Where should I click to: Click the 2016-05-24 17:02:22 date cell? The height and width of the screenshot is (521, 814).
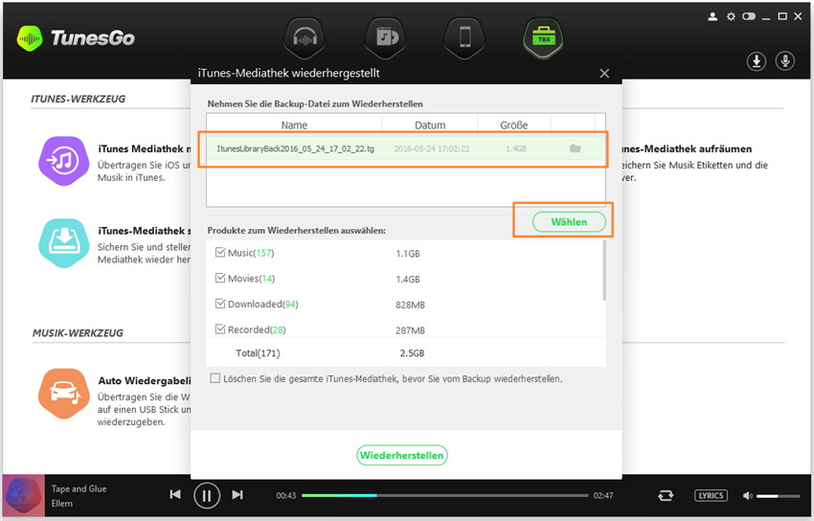point(432,148)
